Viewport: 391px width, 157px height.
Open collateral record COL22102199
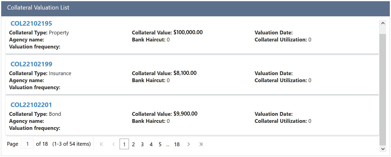tap(31, 64)
